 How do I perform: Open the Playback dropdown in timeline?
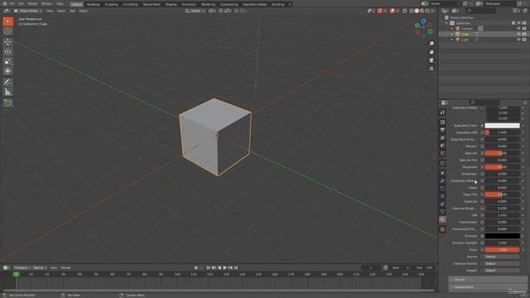[22, 268]
